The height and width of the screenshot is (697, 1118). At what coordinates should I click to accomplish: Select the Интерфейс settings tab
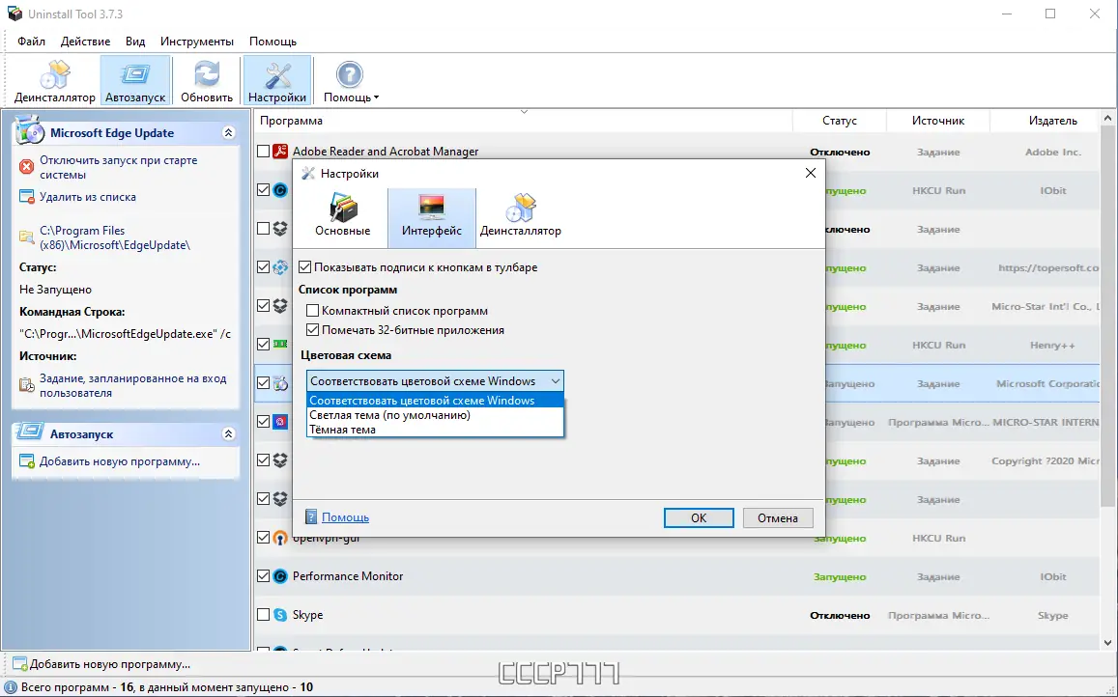coord(431,217)
